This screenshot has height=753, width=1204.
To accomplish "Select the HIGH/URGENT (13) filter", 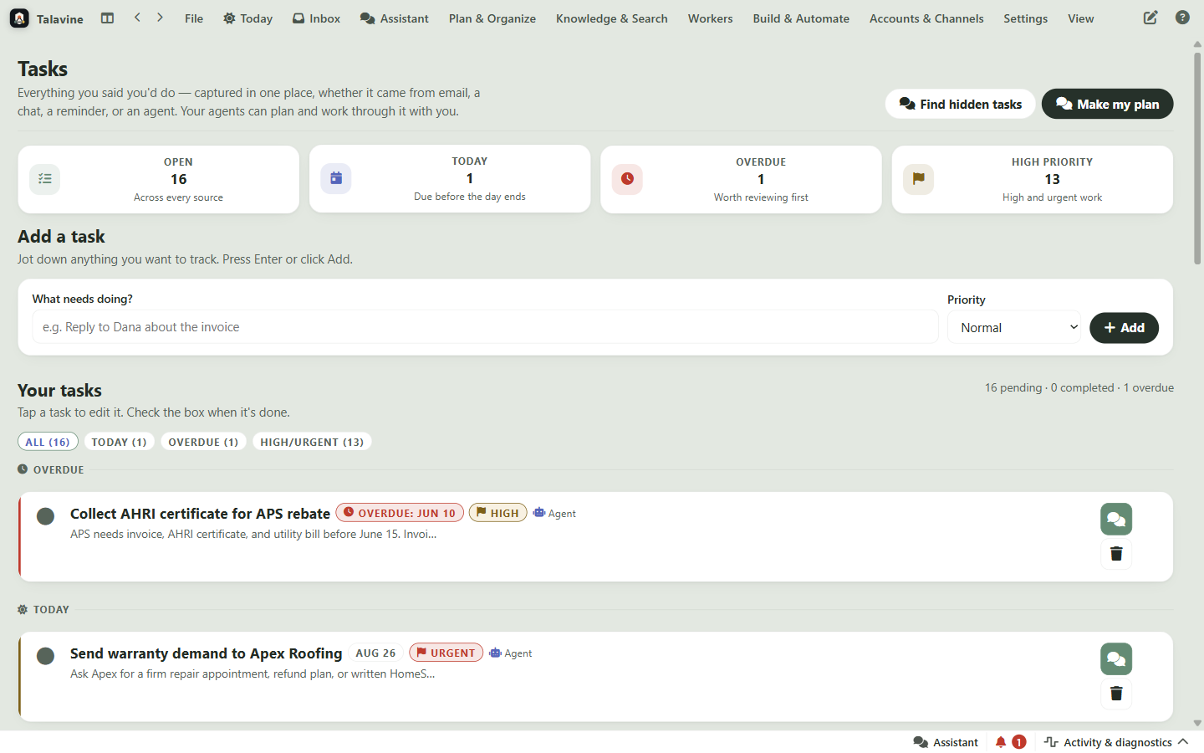I will [312, 442].
